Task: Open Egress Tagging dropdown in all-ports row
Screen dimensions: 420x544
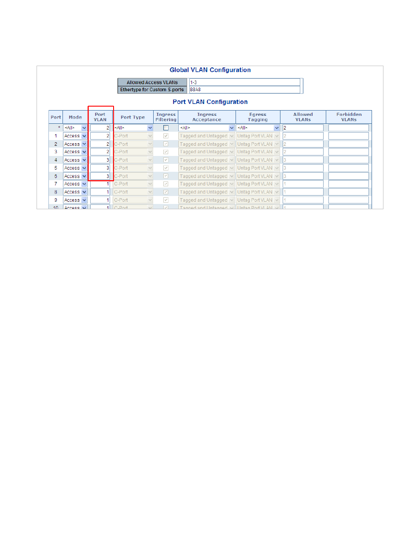Action: coord(258,128)
